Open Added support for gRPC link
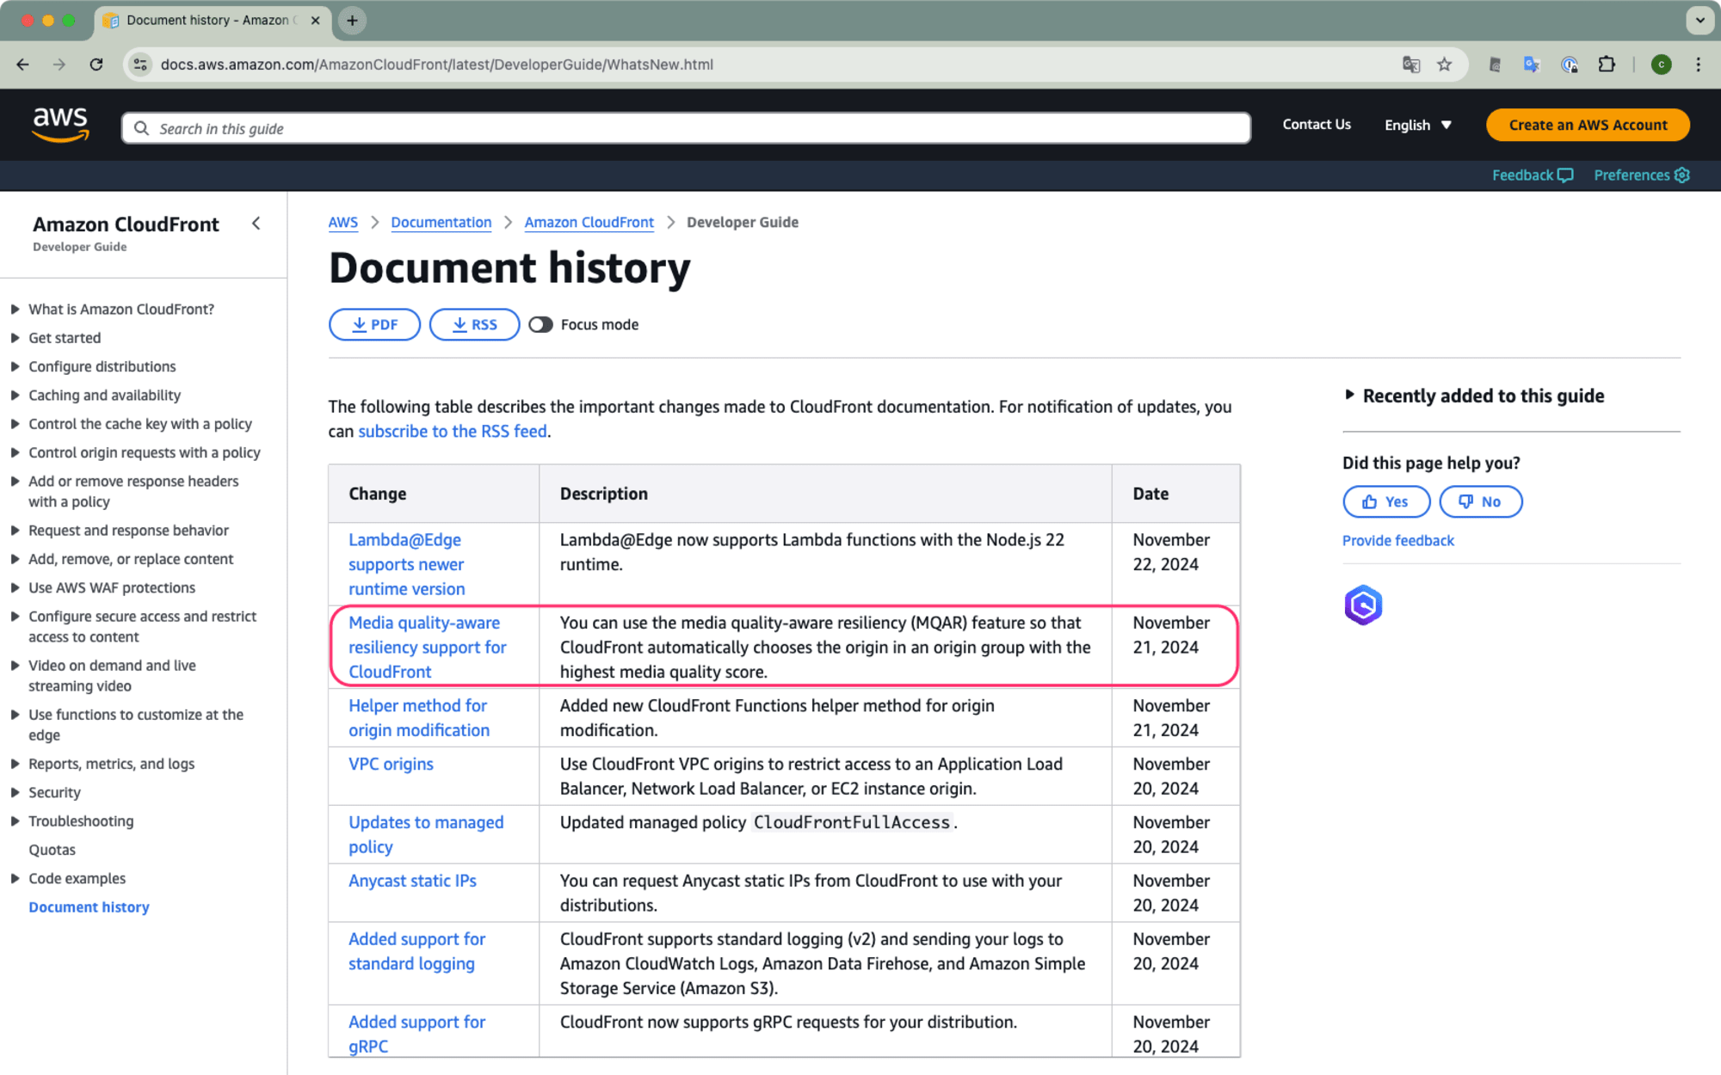1721x1075 pixels. 416,1034
